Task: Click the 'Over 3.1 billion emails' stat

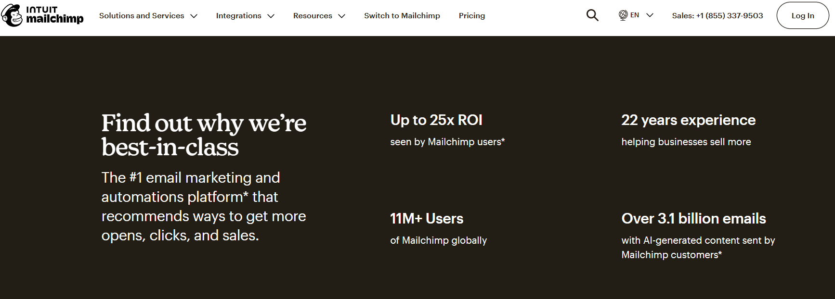Action: coord(694,219)
